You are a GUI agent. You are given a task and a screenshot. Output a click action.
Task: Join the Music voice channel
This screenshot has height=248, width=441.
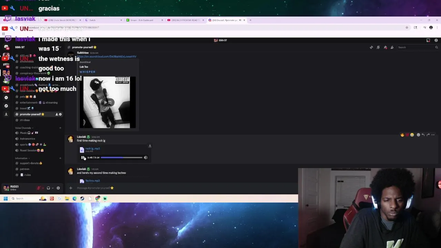click(39, 133)
